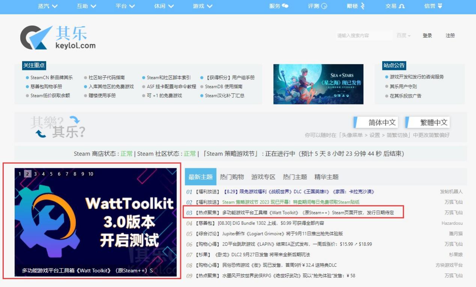Viewport: 476px width, 287px height.
Task: Switch to the 精华主题 tab
Action: pos(326,177)
